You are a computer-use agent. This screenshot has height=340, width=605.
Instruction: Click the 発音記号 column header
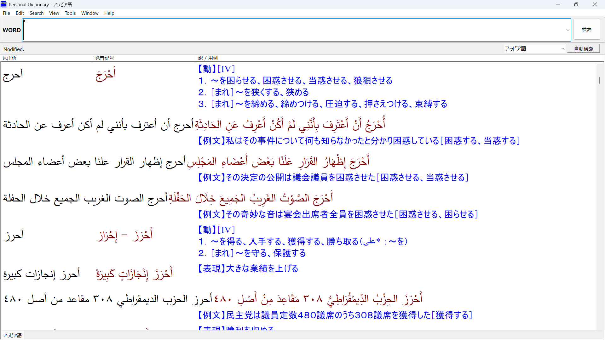(105, 58)
